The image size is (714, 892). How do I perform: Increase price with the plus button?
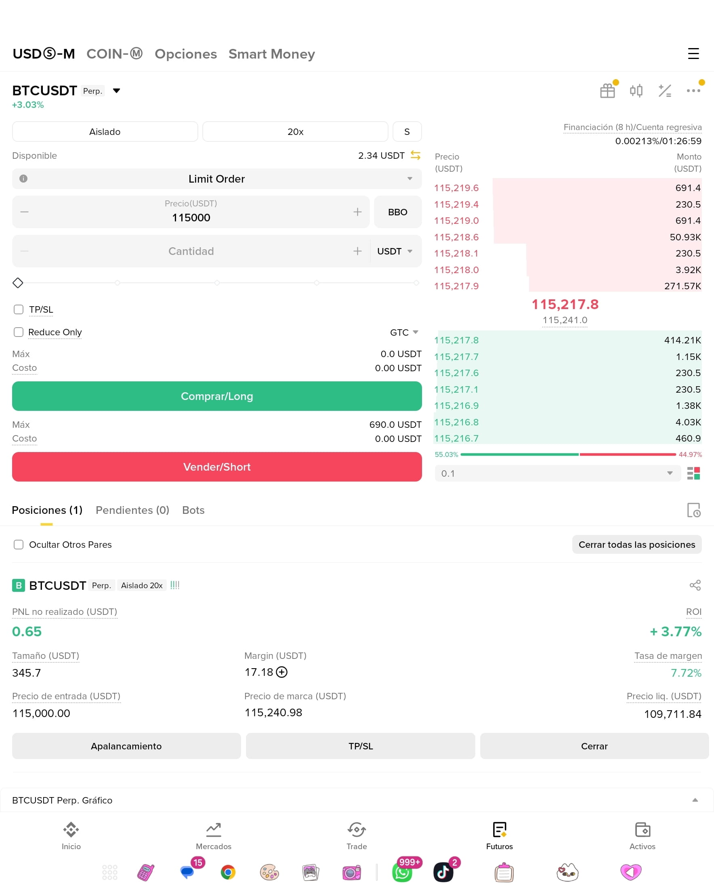357,212
